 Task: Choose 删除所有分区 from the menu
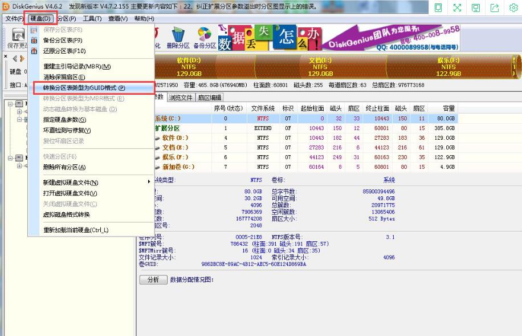tap(92, 167)
